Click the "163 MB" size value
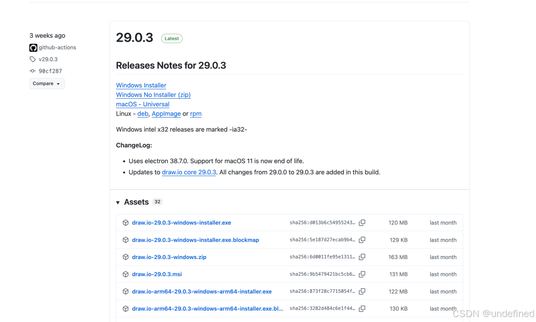The height and width of the screenshot is (322, 536). [x=398, y=257]
